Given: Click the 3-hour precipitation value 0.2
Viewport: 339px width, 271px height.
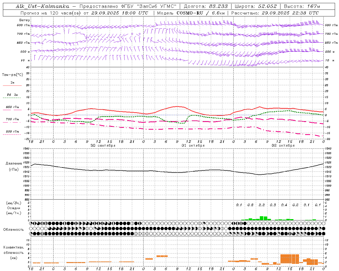Looking at the screenshot, I should [295, 205].
